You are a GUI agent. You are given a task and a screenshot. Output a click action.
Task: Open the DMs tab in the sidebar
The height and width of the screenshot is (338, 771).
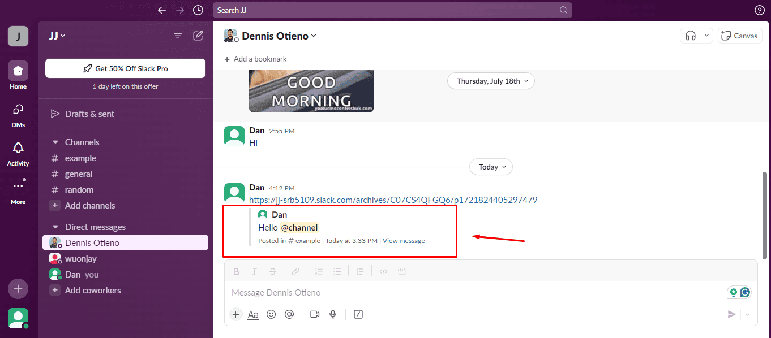[x=18, y=115]
